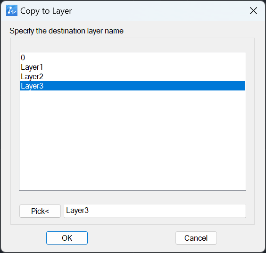The height and width of the screenshot is (253, 266).
Task: Click blank right side of Layer3 row
Action: tap(144, 86)
